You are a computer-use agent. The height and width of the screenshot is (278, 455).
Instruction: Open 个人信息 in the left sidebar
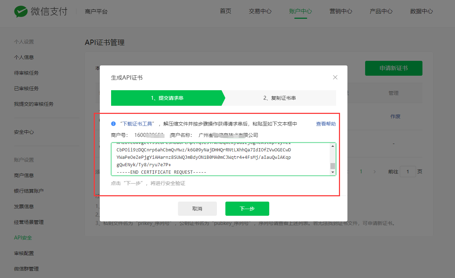[24, 57]
